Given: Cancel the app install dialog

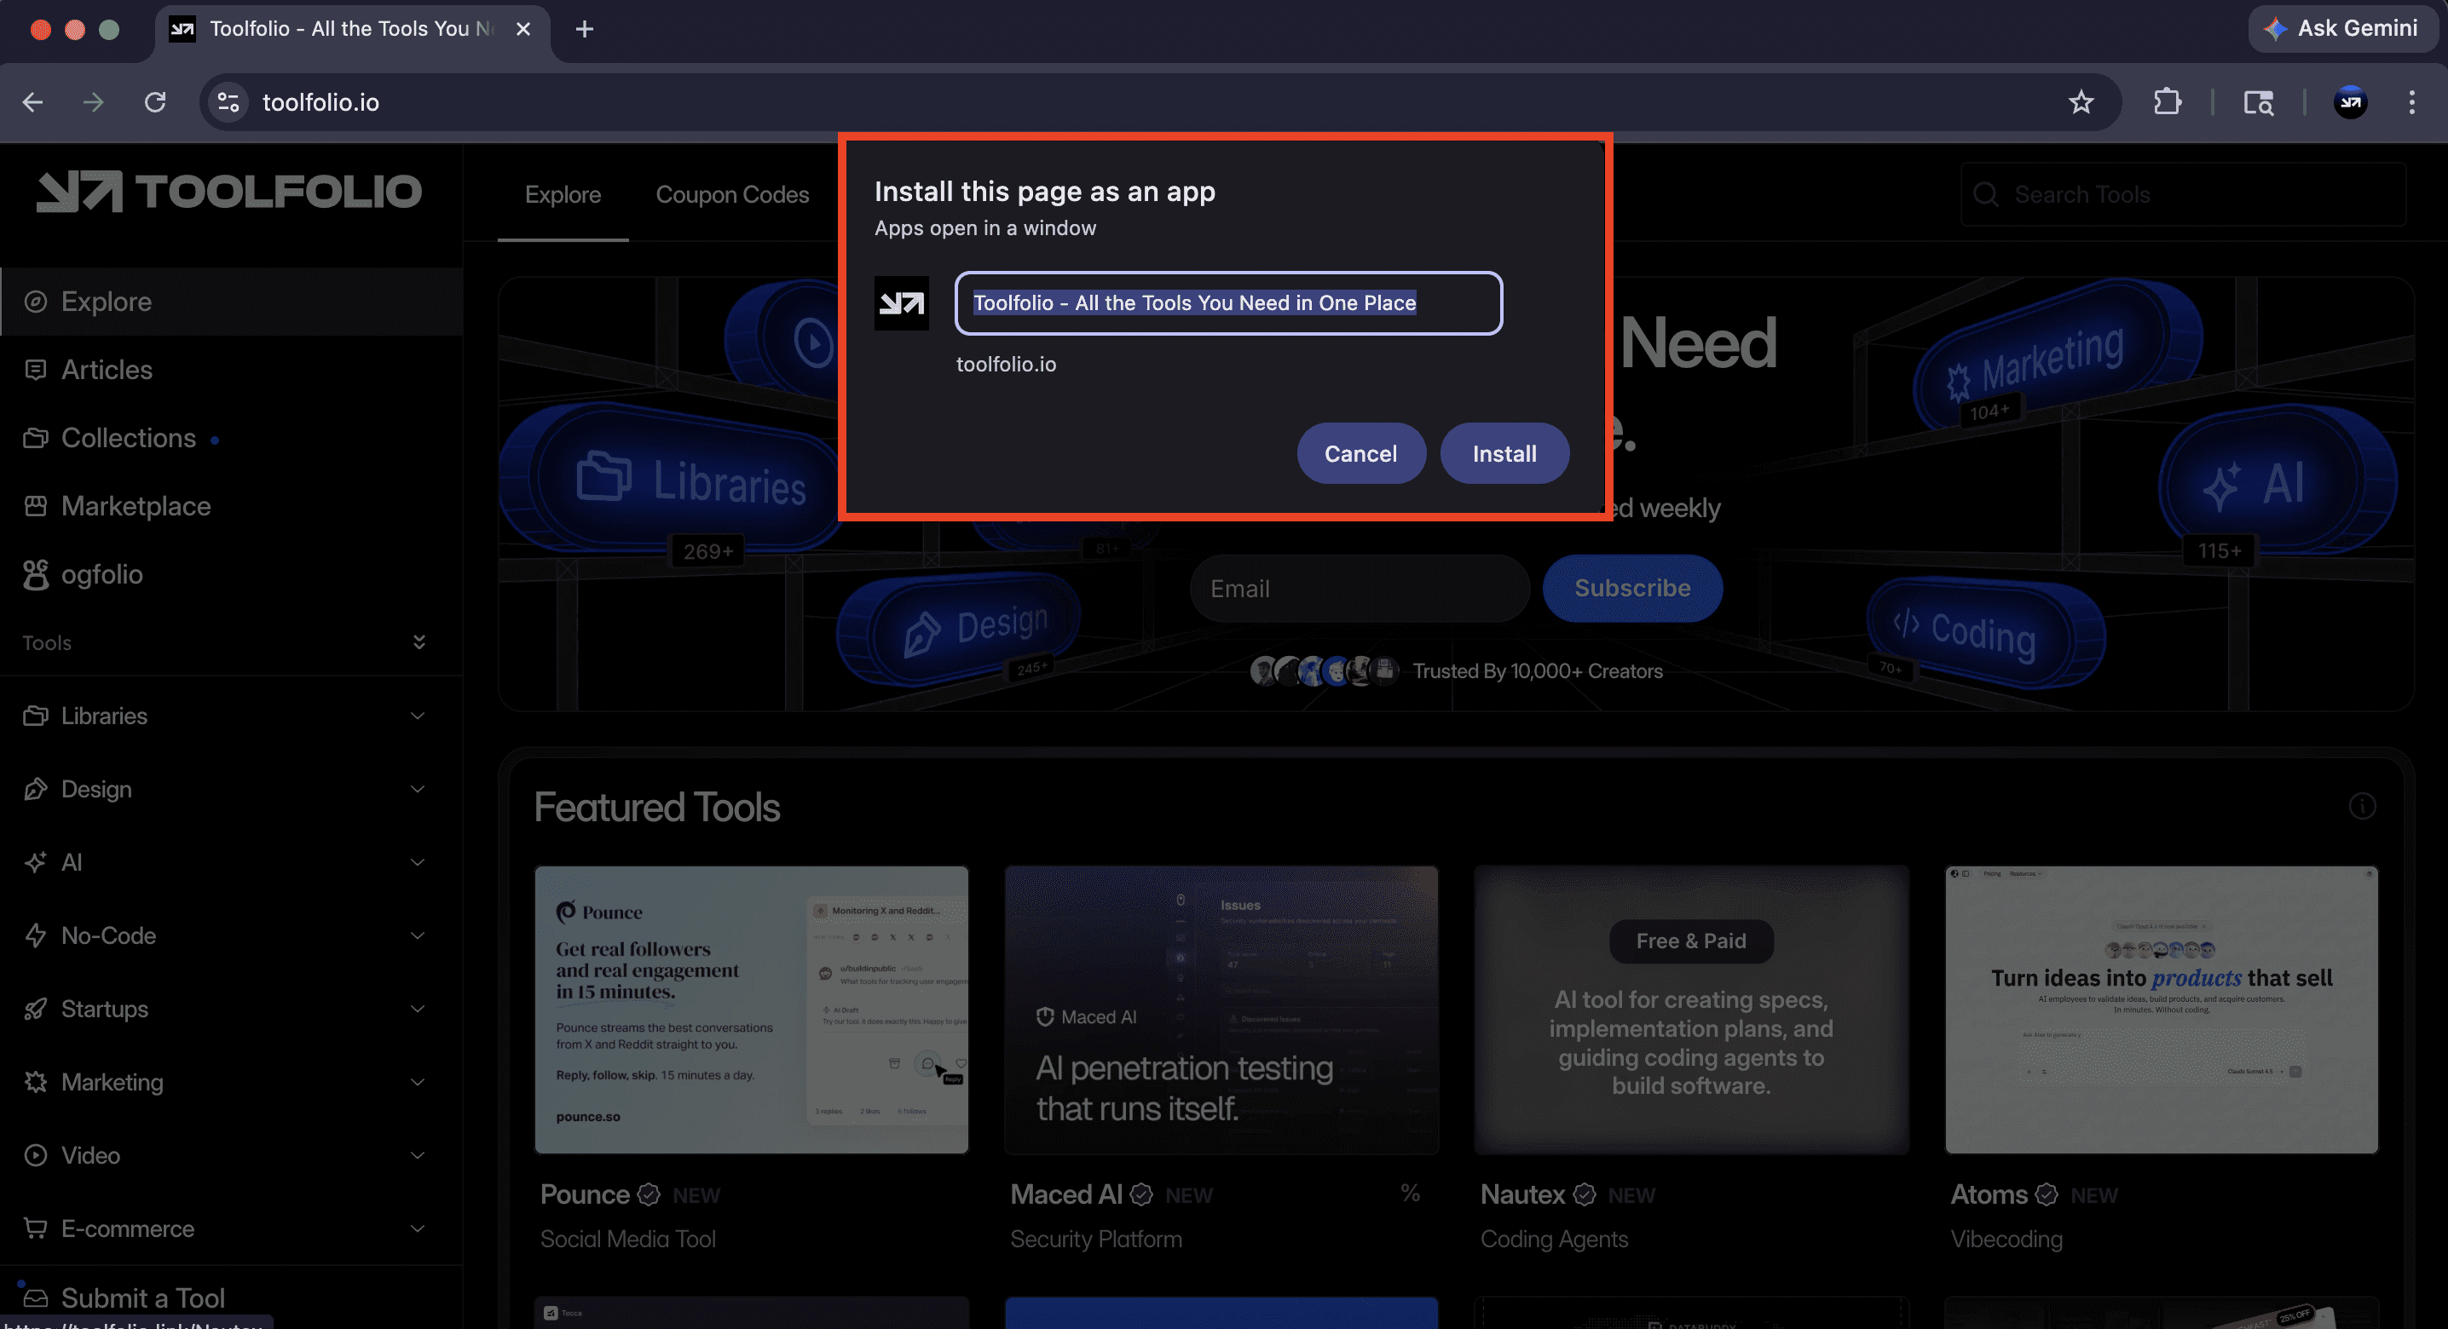Looking at the screenshot, I should click(1360, 453).
